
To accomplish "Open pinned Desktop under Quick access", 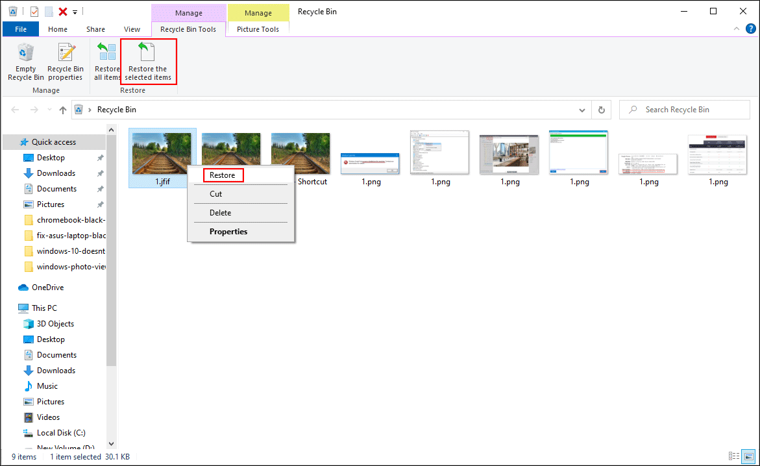I will pos(51,158).
